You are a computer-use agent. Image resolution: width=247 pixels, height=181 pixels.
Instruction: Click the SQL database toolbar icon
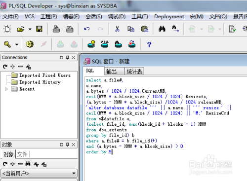point(105,44)
